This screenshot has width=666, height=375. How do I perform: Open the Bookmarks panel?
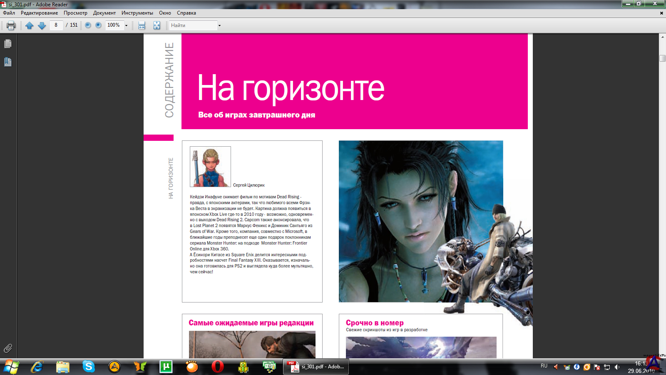pyautogui.click(x=8, y=62)
